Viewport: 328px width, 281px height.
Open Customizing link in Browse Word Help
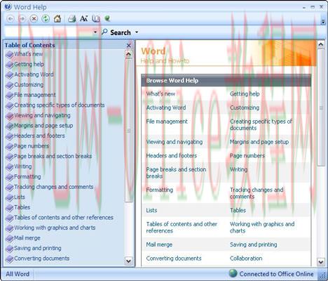pos(245,107)
